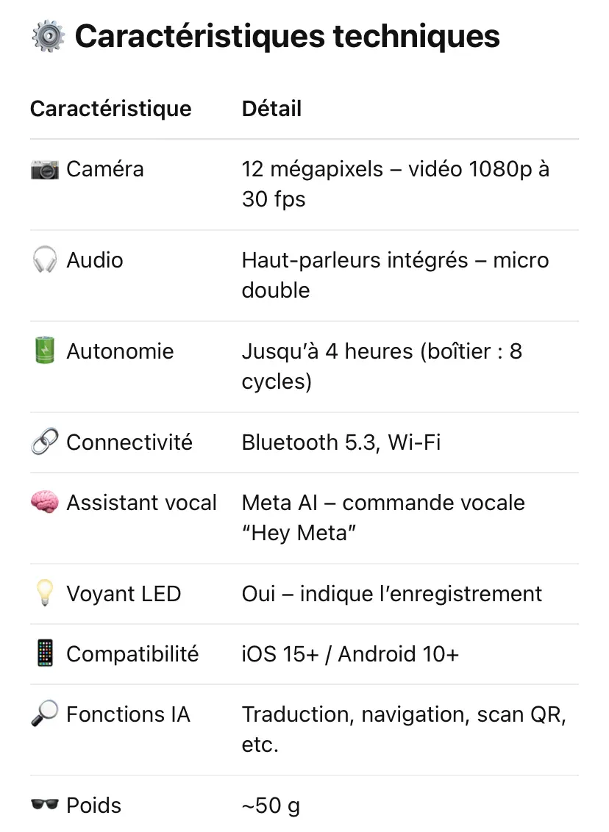Click the pink brain emoji
Image resolution: width=609 pixels, height=832 pixels.
(45, 503)
